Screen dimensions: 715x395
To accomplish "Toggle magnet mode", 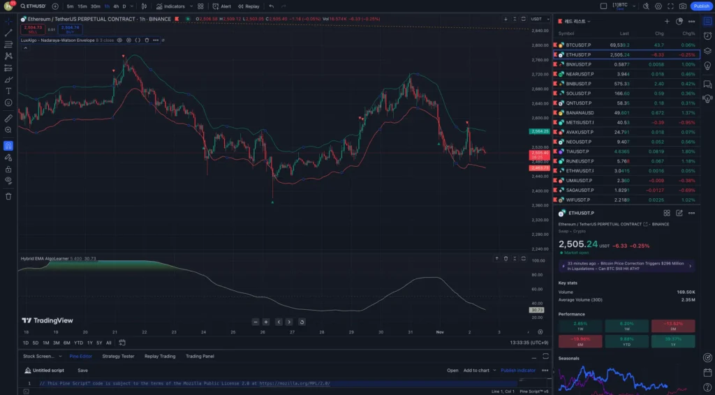I will [x=8, y=146].
